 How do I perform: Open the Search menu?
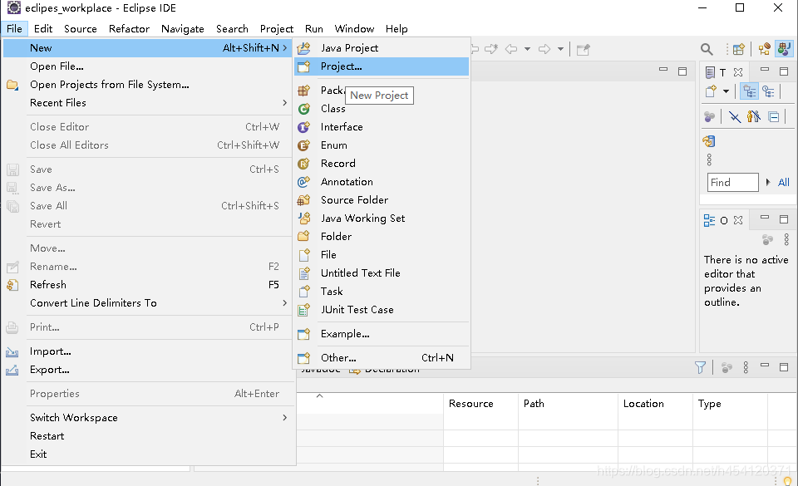(x=232, y=28)
